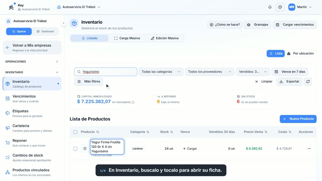Tick the Yogur Firme Frutilla row checkbox
This screenshot has height=181, width=322.
pyautogui.click(x=75, y=148)
